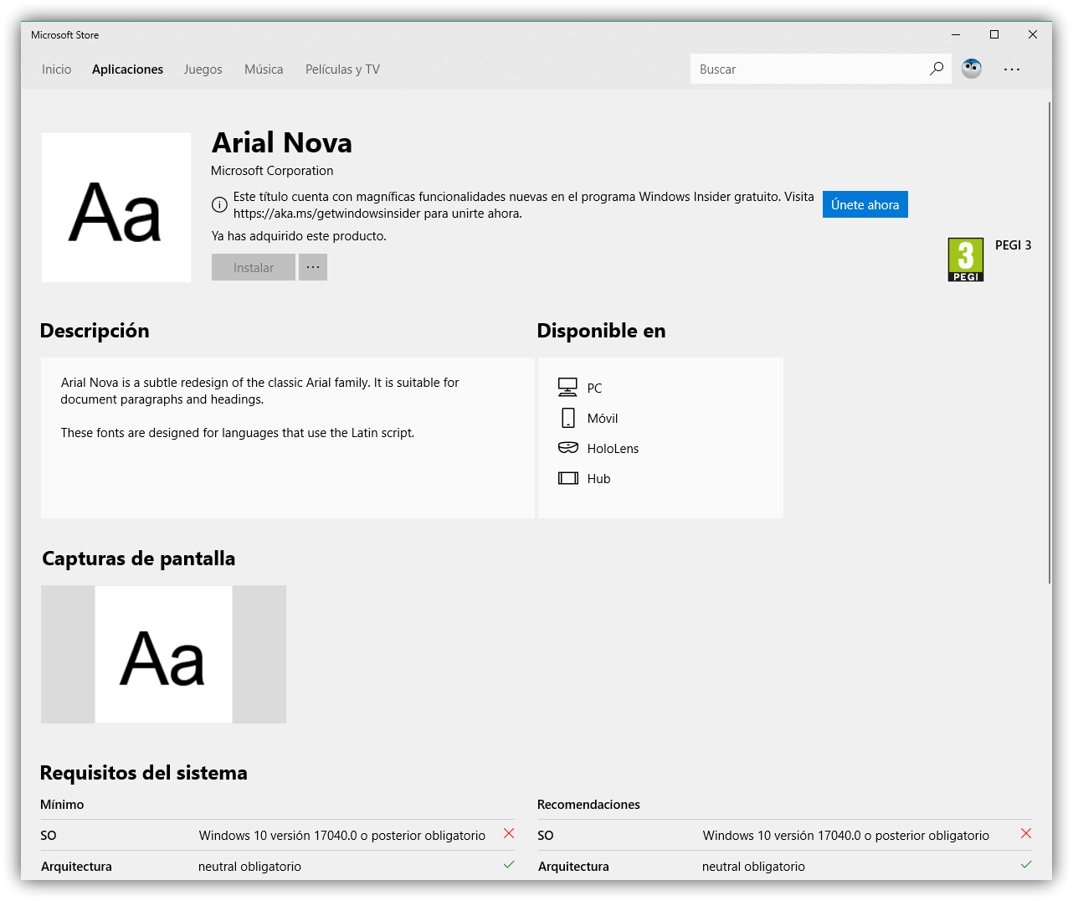Click the PEGI 3 rating badge
This screenshot has width=1073, height=901.
pyautogui.click(x=966, y=260)
